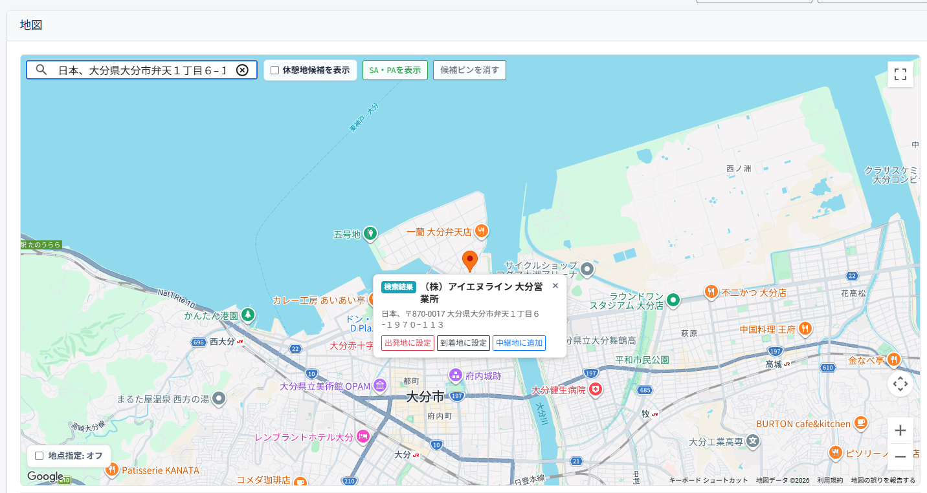Image resolution: width=927 pixels, height=493 pixels.
Task: Open the 利用規約 terms link
Action: (x=830, y=480)
